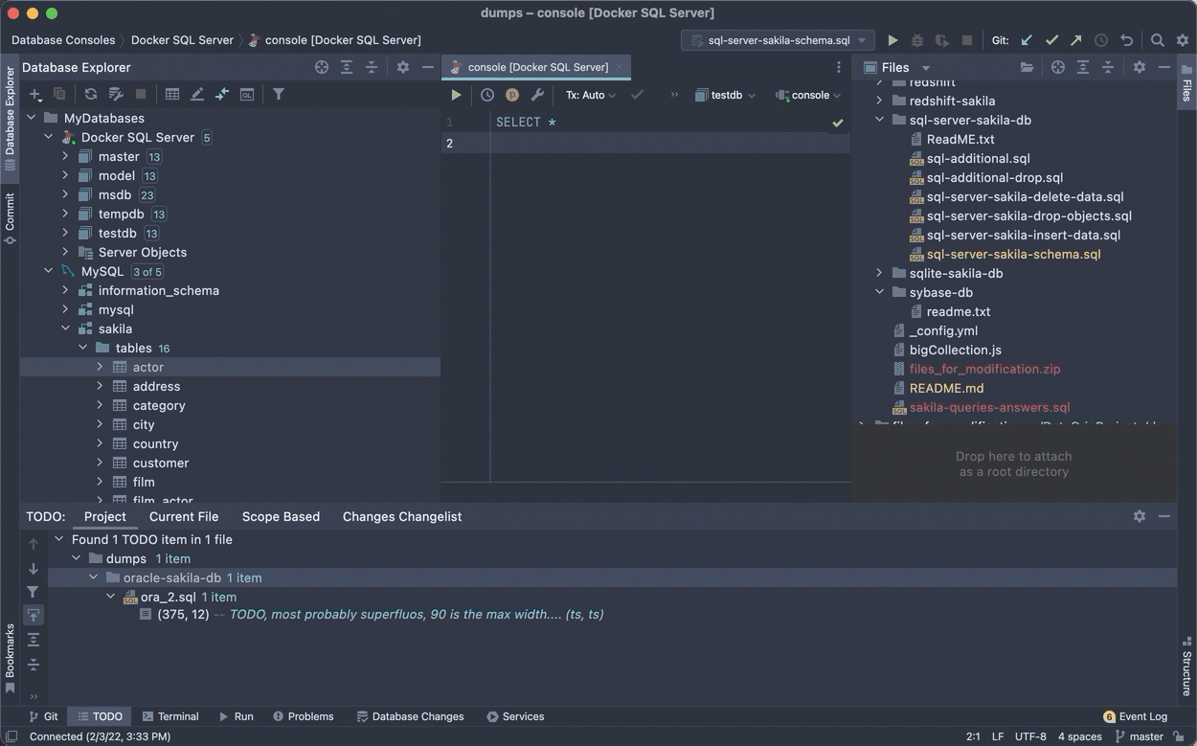Click Git update project arrow
The height and width of the screenshot is (746, 1197).
click(1027, 40)
